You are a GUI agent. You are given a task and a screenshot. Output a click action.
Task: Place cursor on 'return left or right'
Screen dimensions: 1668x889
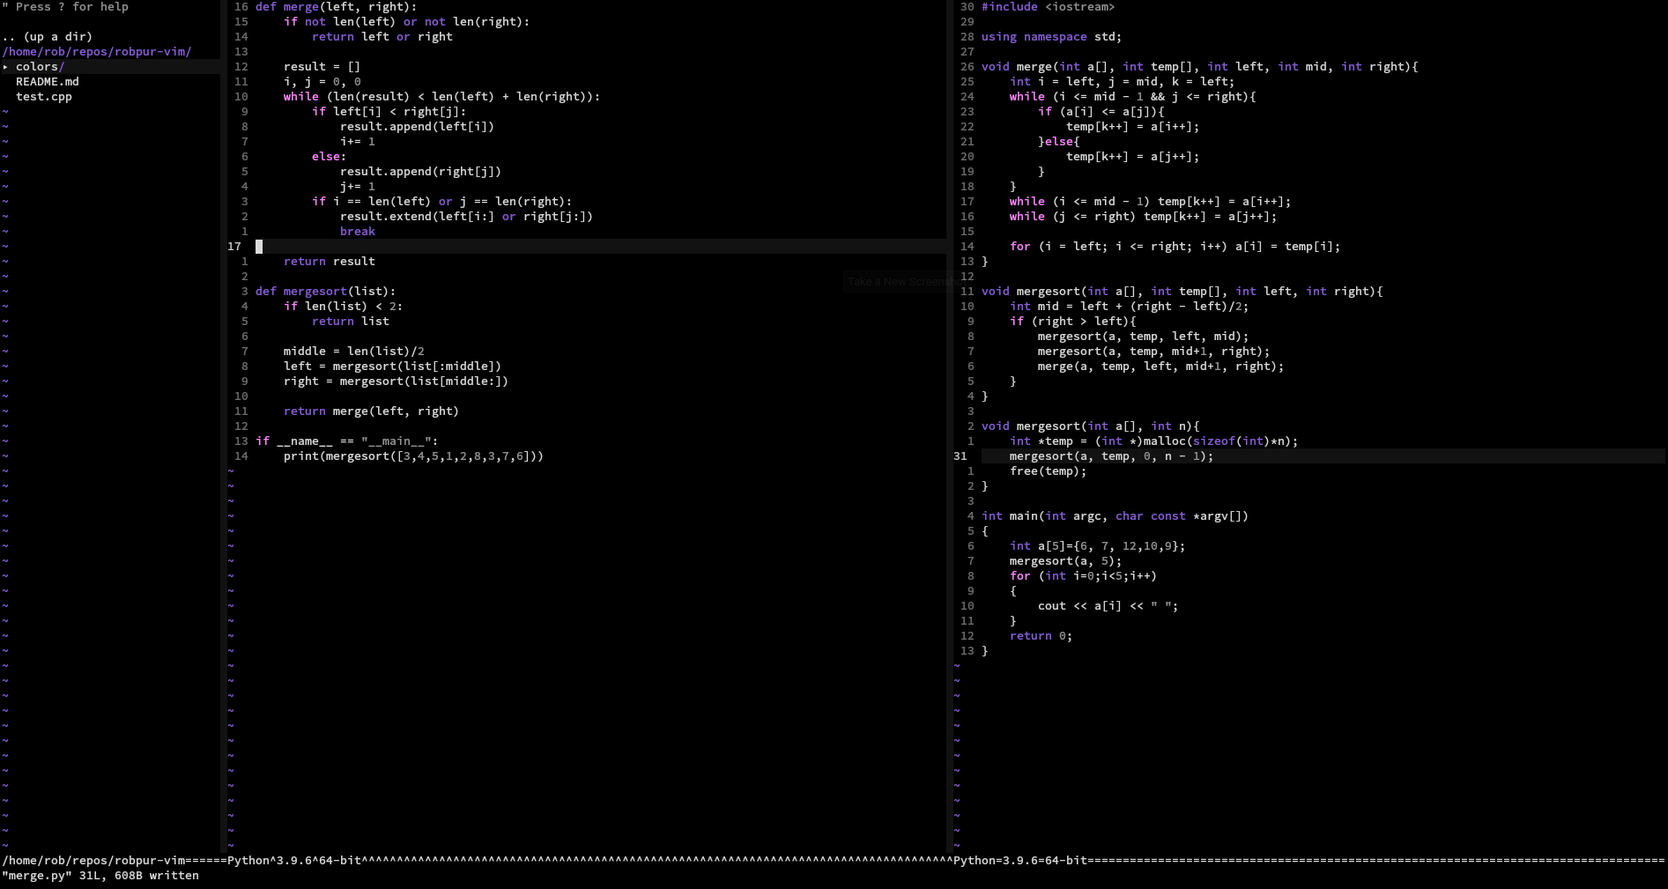382,37
